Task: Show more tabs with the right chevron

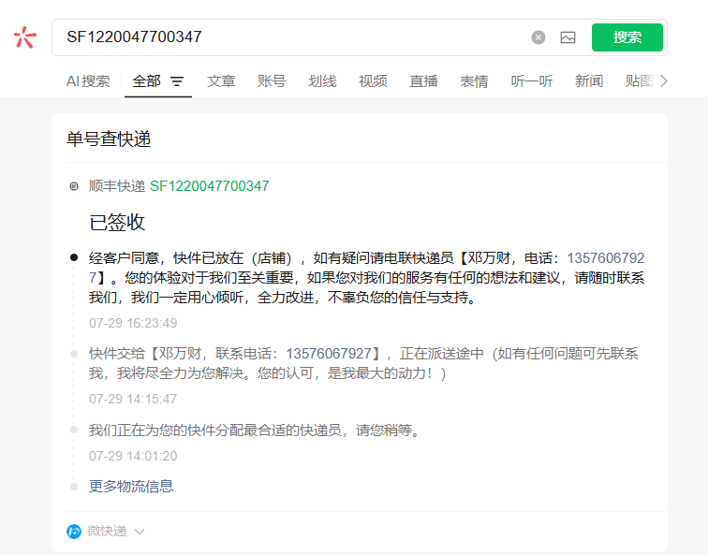Action: click(663, 81)
